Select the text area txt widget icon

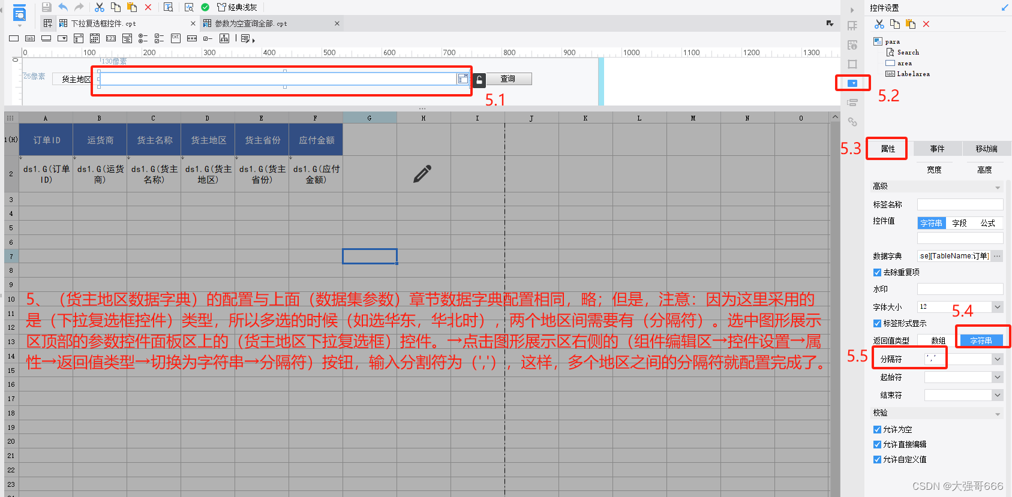[176, 38]
